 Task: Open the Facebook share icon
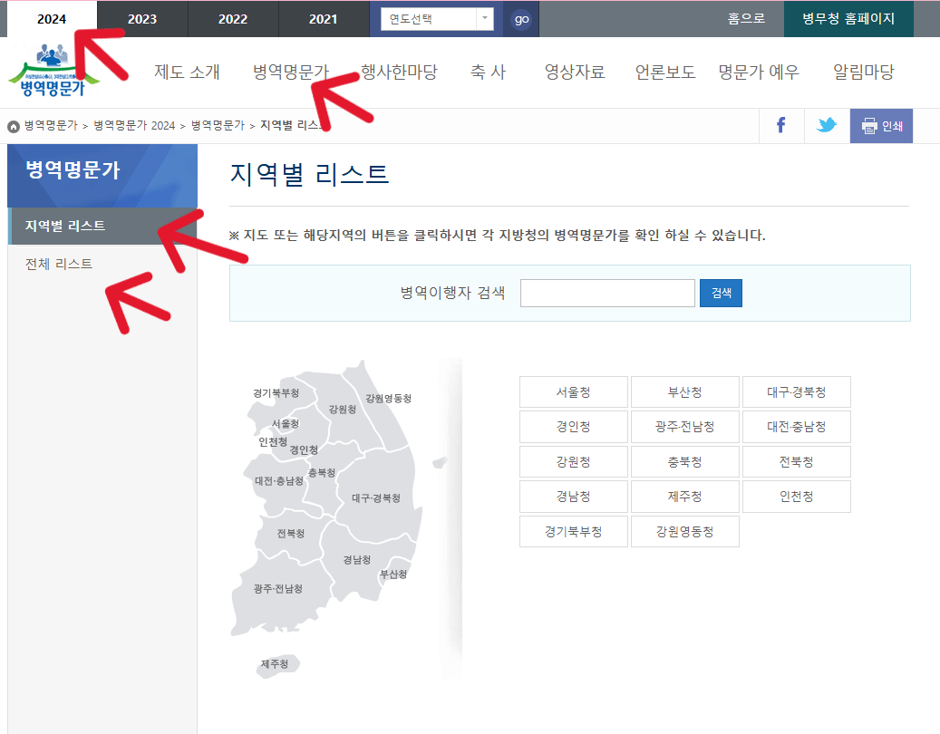[780, 126]
